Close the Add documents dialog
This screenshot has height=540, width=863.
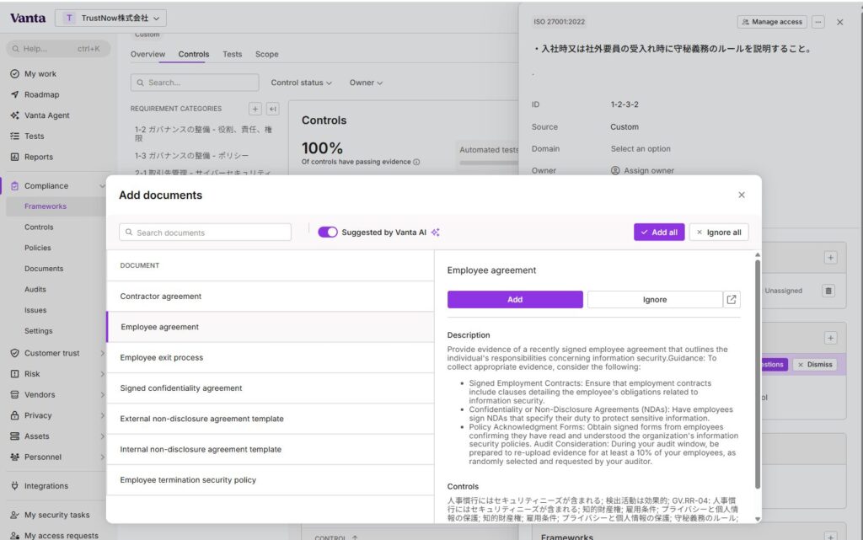pos(742,195)
